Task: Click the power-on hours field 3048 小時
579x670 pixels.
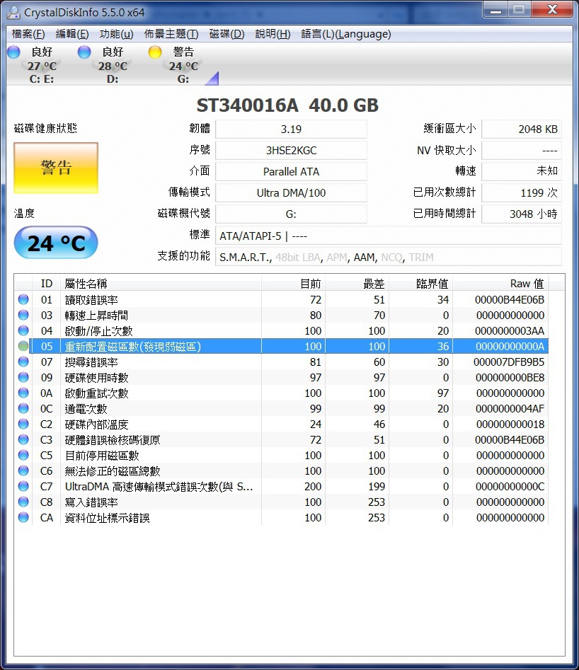Action: click(522, 214)
